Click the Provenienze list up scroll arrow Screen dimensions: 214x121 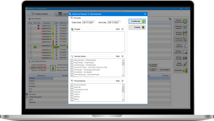[123, 85]
